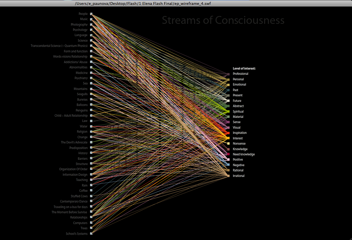This screenshot has width=352, height=240.
Task: Select the Medicine node marker
Action: pyautogui.click(x=91, y=73)
